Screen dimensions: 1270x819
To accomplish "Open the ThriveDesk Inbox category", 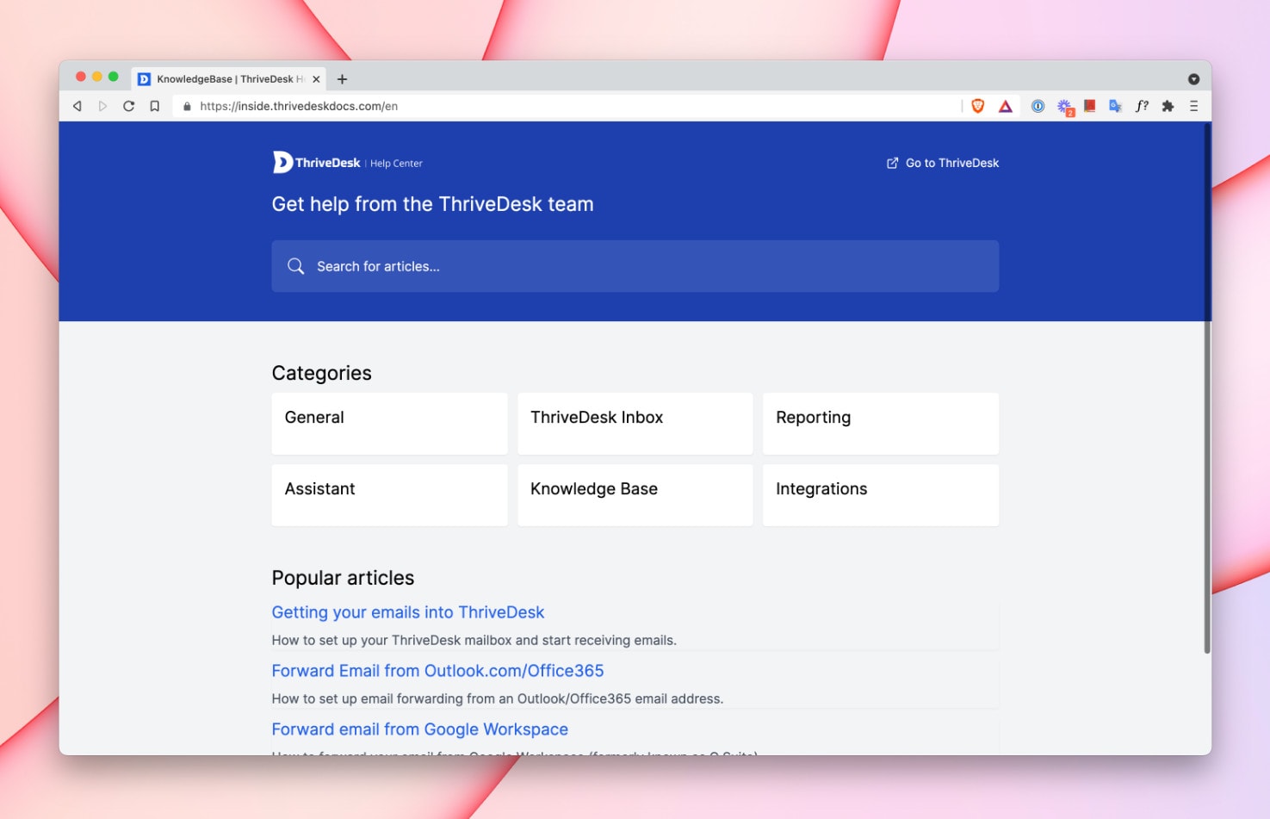I will point(635,424).
